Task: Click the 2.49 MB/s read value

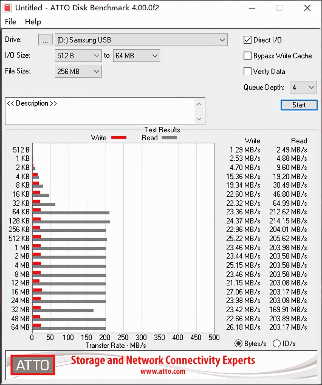Action: [291, 150]
